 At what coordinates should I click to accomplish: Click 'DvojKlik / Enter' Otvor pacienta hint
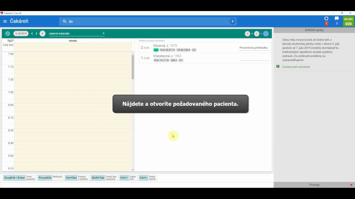pos(19,178)
